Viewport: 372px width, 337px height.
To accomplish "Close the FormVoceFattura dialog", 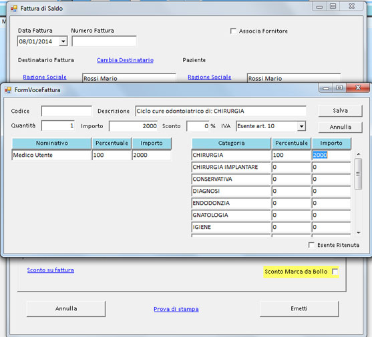I will click(358, 87).
